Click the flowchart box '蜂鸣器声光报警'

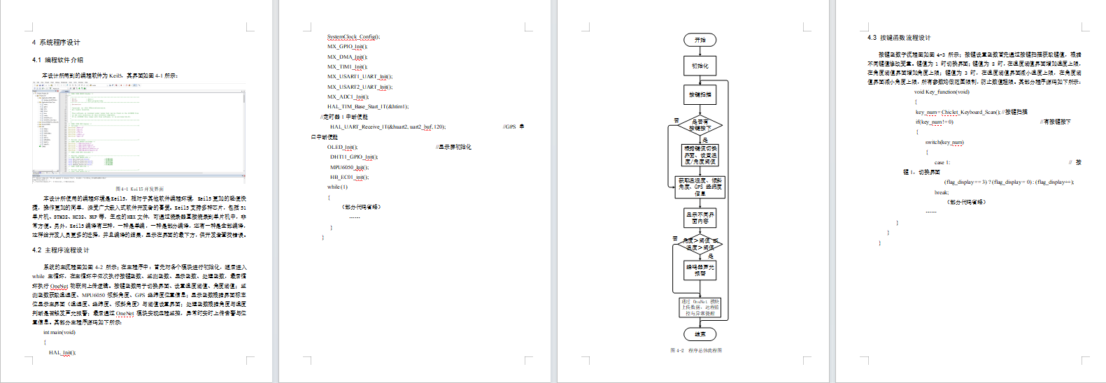700,270
